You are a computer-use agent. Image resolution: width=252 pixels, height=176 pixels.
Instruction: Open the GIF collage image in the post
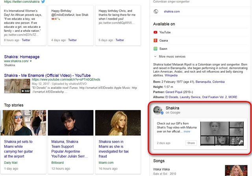[222, 134]
